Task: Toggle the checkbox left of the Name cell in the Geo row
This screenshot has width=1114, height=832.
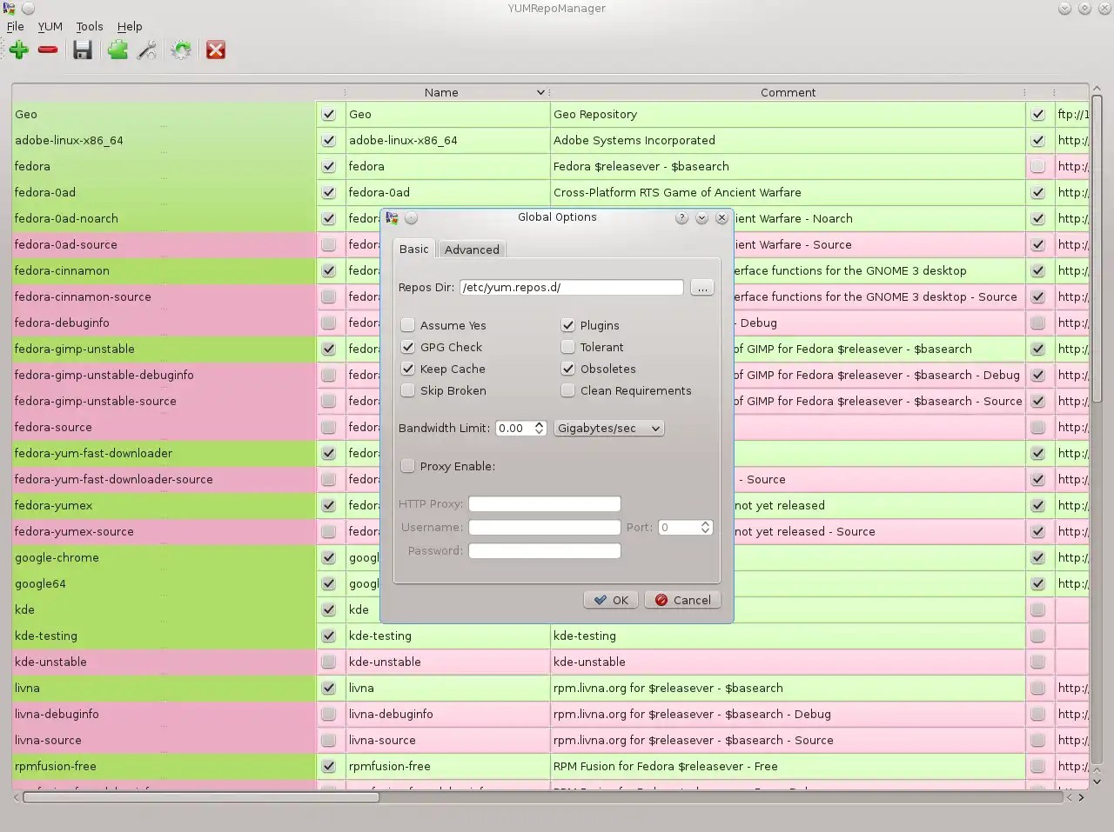Action: click(328, 114)
